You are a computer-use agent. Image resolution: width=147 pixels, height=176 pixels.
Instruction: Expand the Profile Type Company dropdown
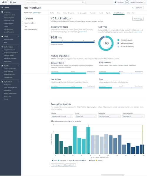pyautogui.click(x=37, y=13)
